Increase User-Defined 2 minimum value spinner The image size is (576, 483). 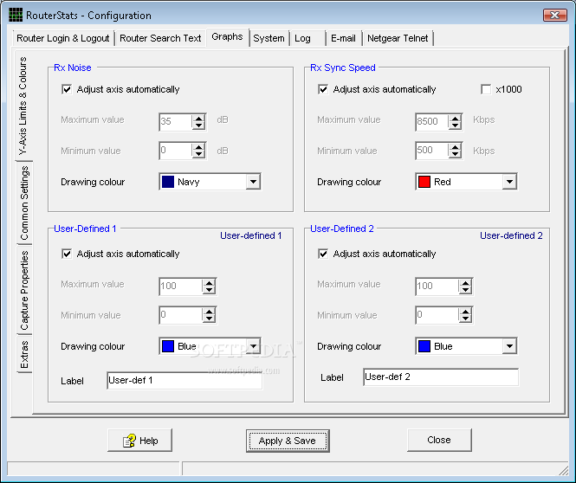[465, 312]
